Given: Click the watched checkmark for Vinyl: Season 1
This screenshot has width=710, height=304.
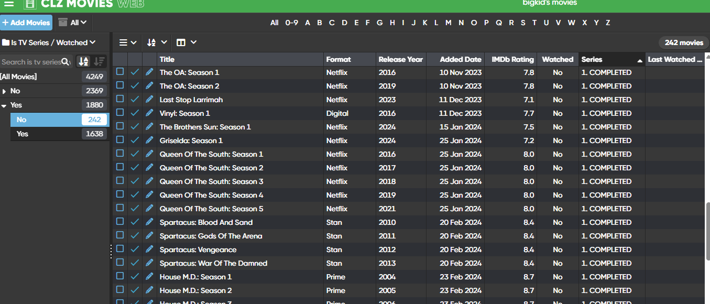Looking at the screenshot, I should click(x=135, y=113).
